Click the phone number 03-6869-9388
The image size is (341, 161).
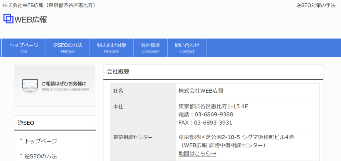click(x=213, y=114)
